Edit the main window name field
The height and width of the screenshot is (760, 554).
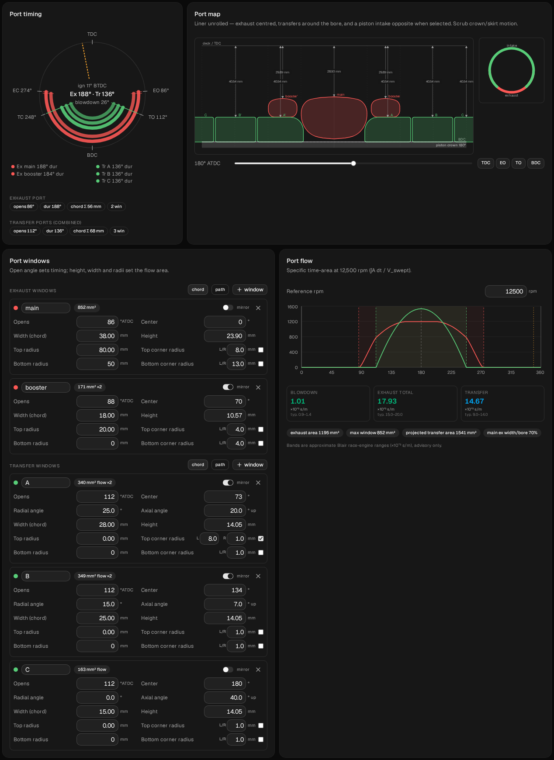46,308
